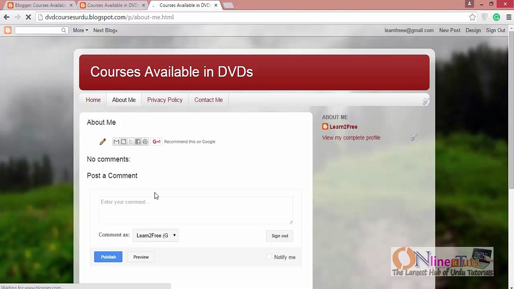This screenshot has width=514, height=289.
Task: Bookmark this page with the star icon
Action: (472, 17)
